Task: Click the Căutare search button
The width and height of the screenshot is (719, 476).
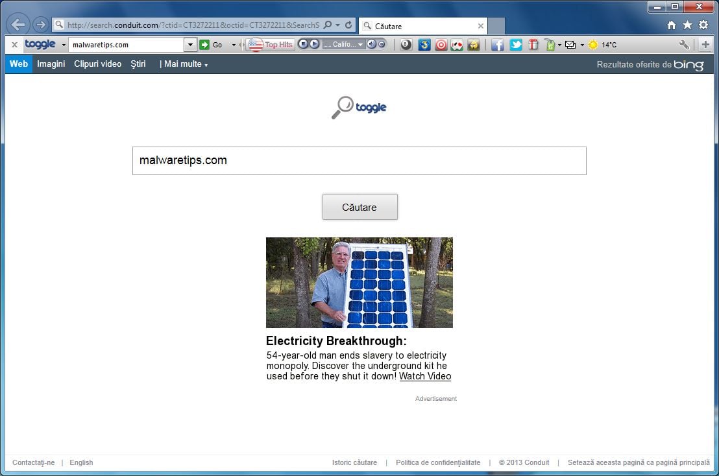Action: 359,207
